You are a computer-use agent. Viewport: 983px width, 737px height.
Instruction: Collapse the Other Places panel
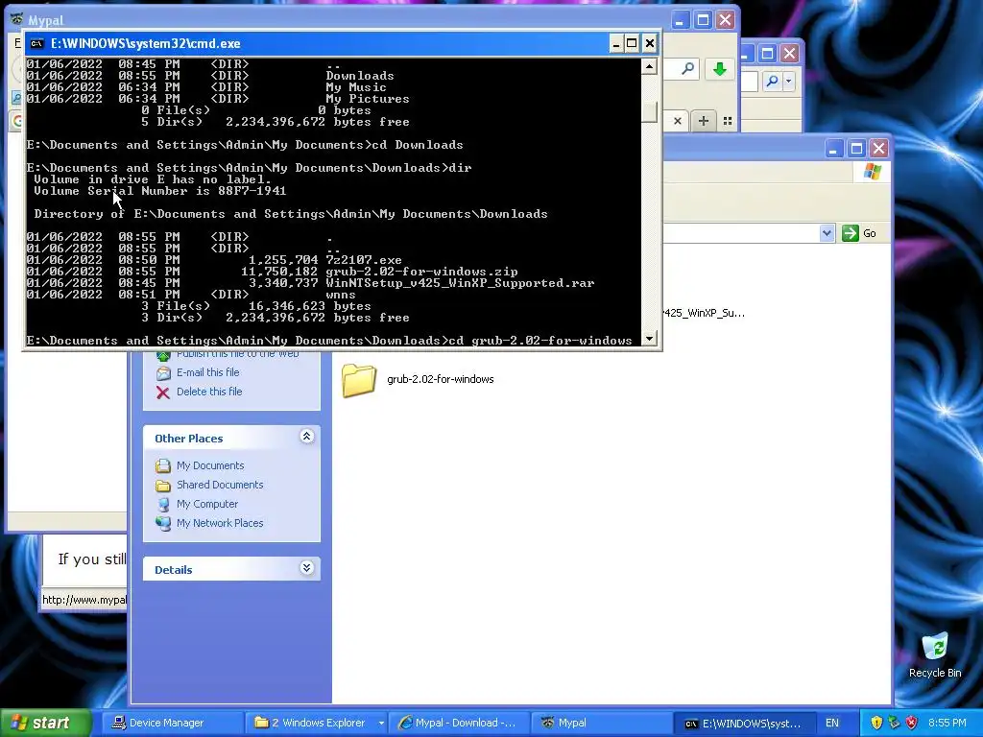point(306,437)
